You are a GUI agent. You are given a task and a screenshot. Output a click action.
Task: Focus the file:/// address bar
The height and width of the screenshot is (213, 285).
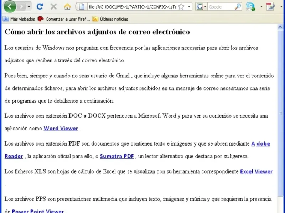click(132, 7)
